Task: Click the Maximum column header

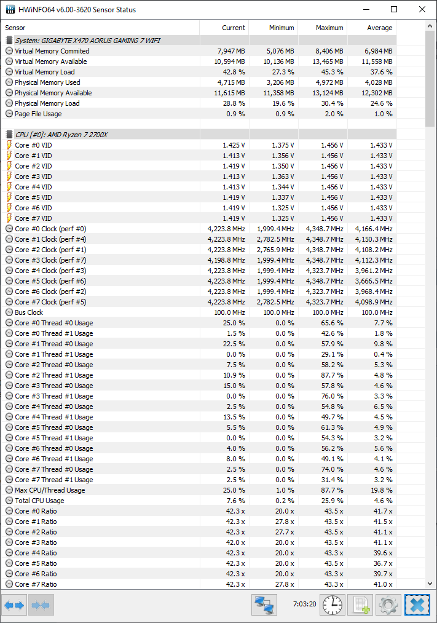Action: (329, 28)
